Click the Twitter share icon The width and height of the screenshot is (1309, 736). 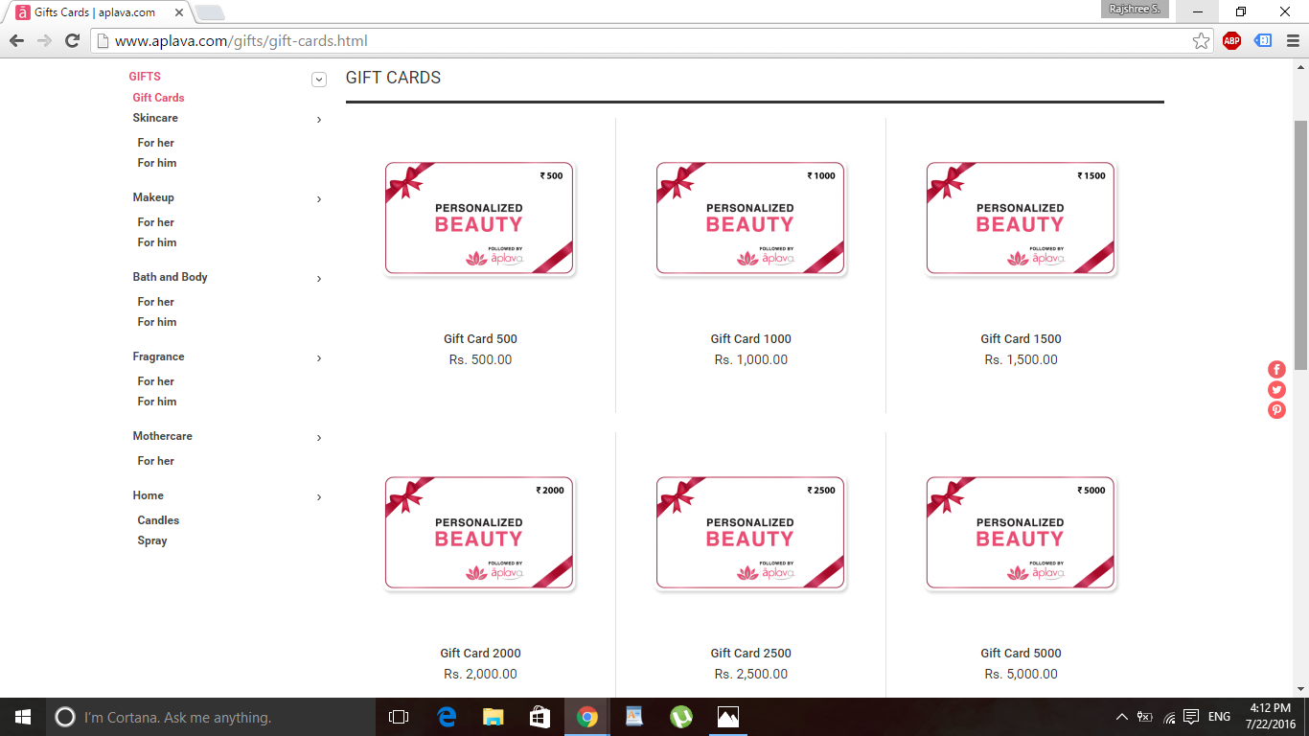tap(1276, 389)
